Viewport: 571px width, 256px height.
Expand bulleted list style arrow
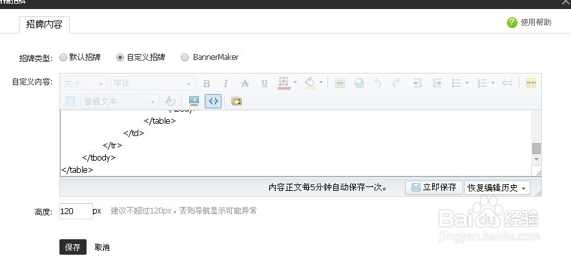click(x=467, y=83)
